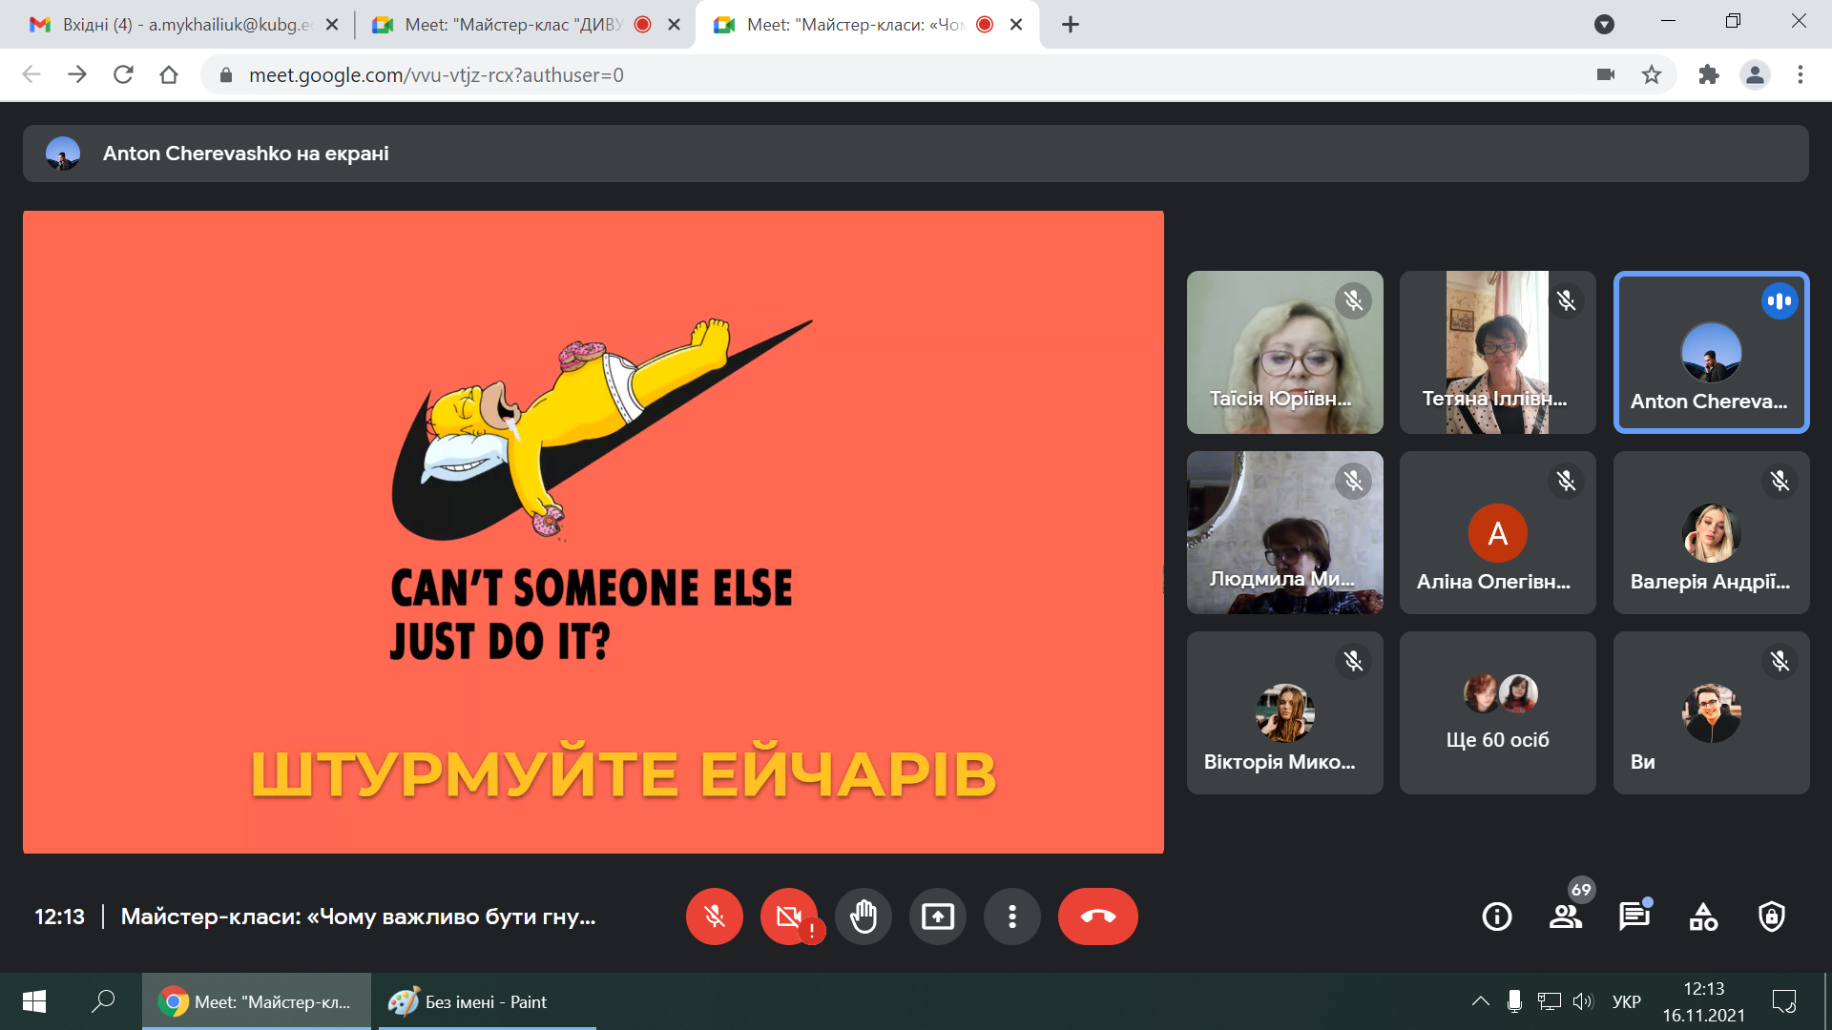Viewport: 1832px width, 1030px height.
Task: Show hidden system tray icons chevron
Action: 1480,1001
